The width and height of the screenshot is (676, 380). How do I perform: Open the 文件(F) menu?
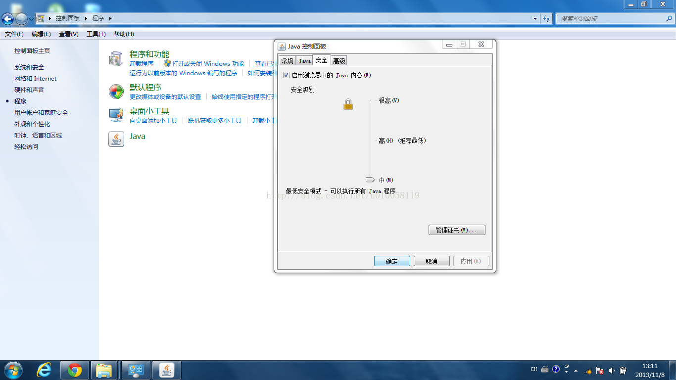click(x=14, y=34)
